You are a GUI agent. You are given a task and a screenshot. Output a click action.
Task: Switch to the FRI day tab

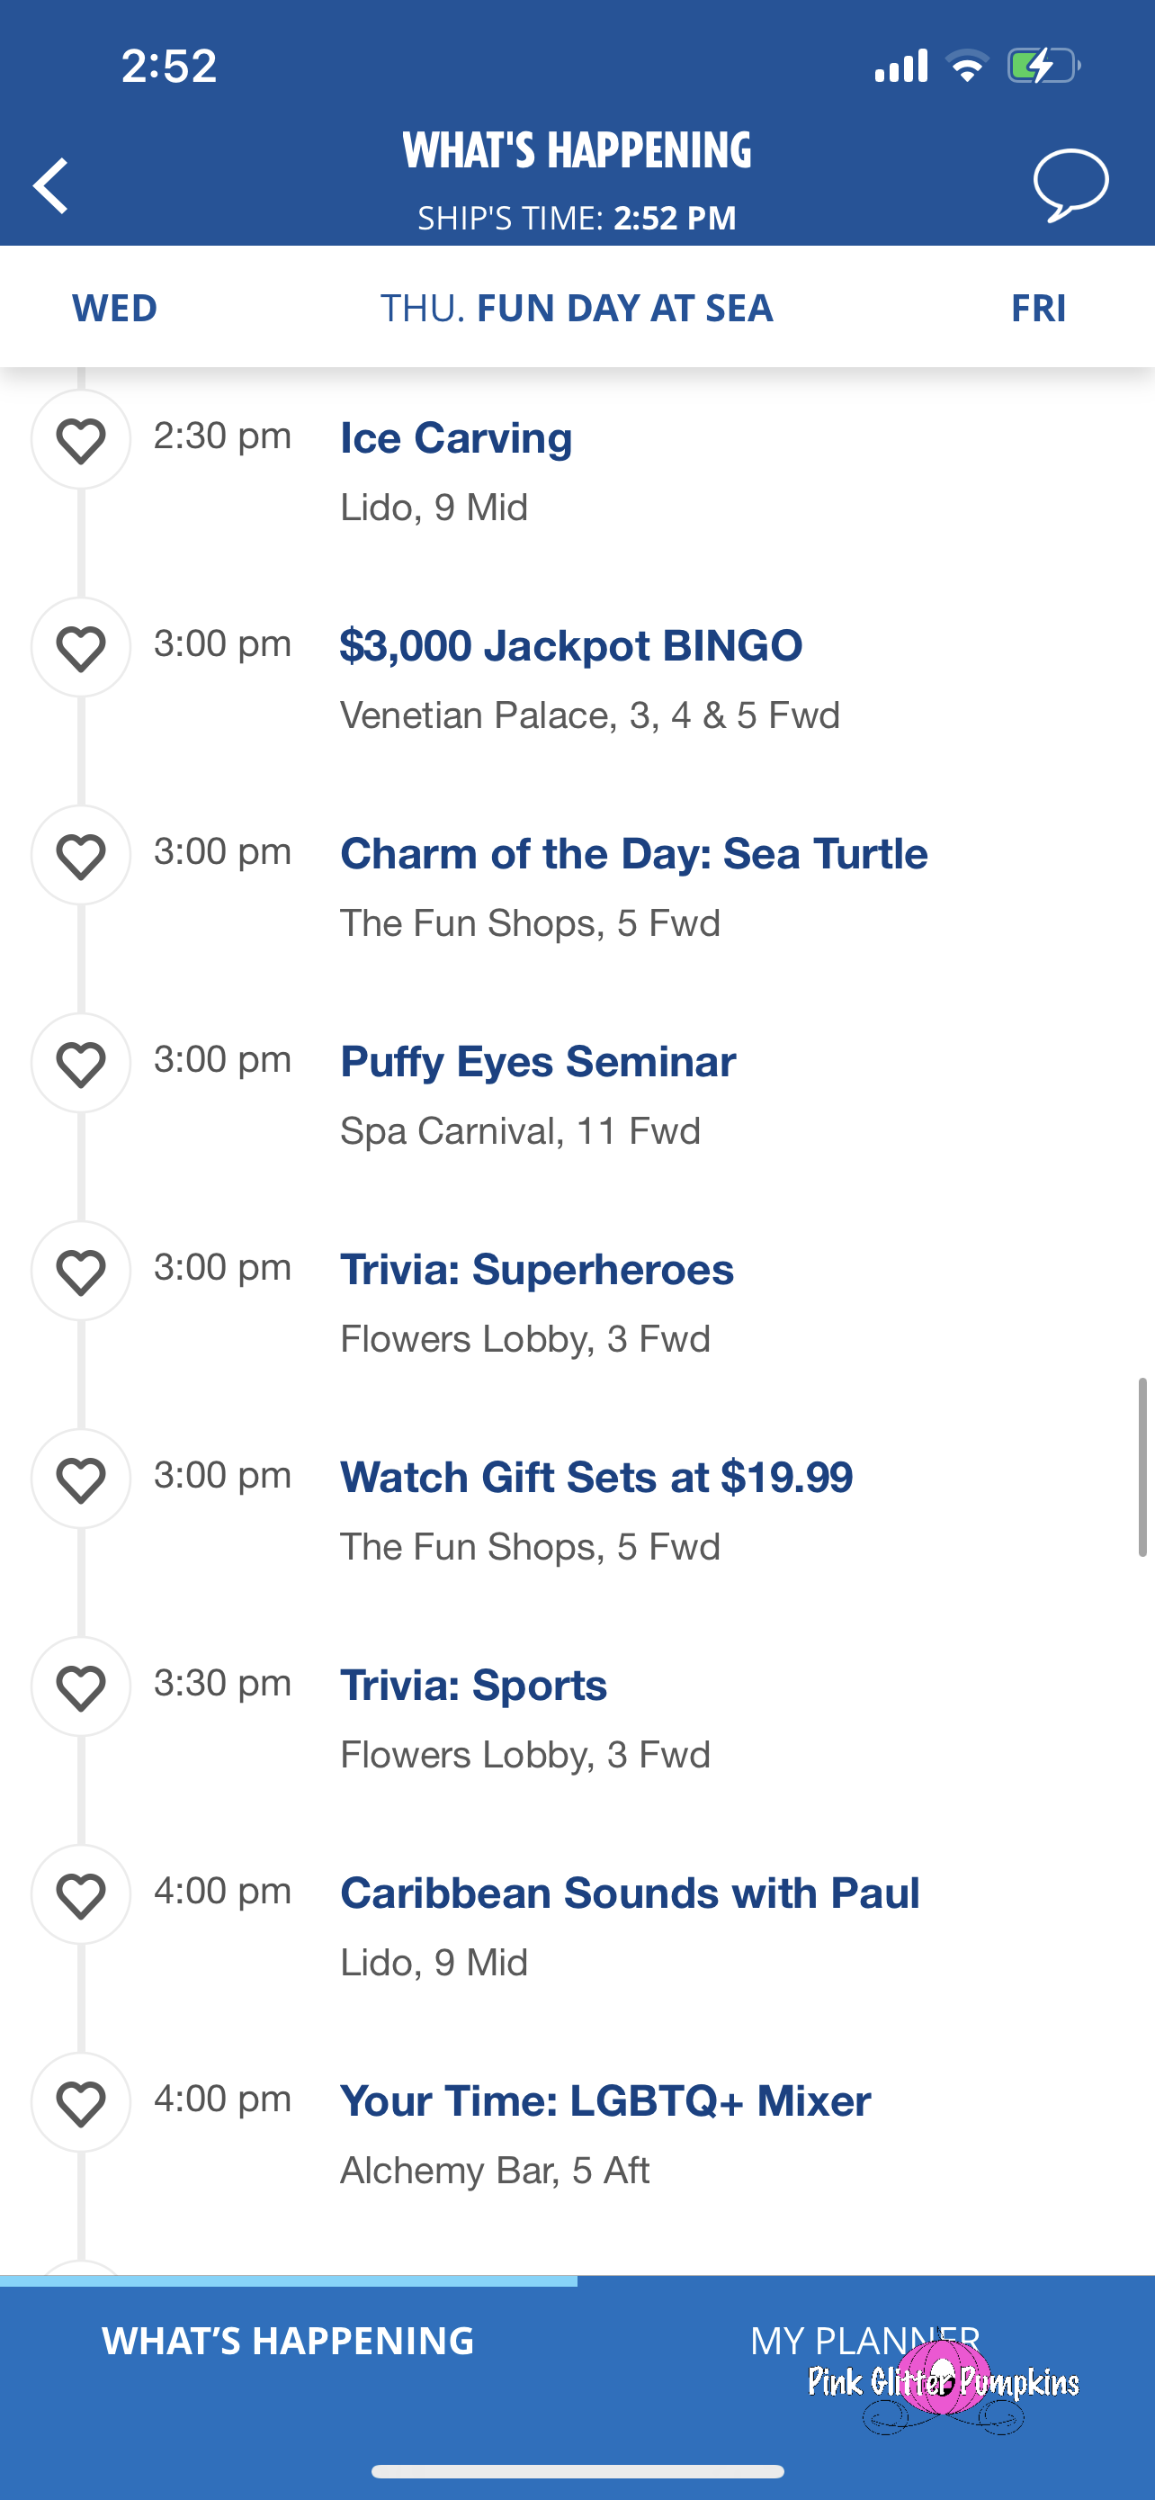[x=1038, y=308]
